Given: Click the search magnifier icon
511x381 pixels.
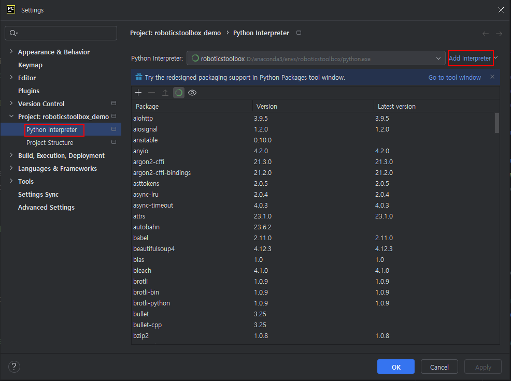Looking at the screenshot, I should point(13,33).
